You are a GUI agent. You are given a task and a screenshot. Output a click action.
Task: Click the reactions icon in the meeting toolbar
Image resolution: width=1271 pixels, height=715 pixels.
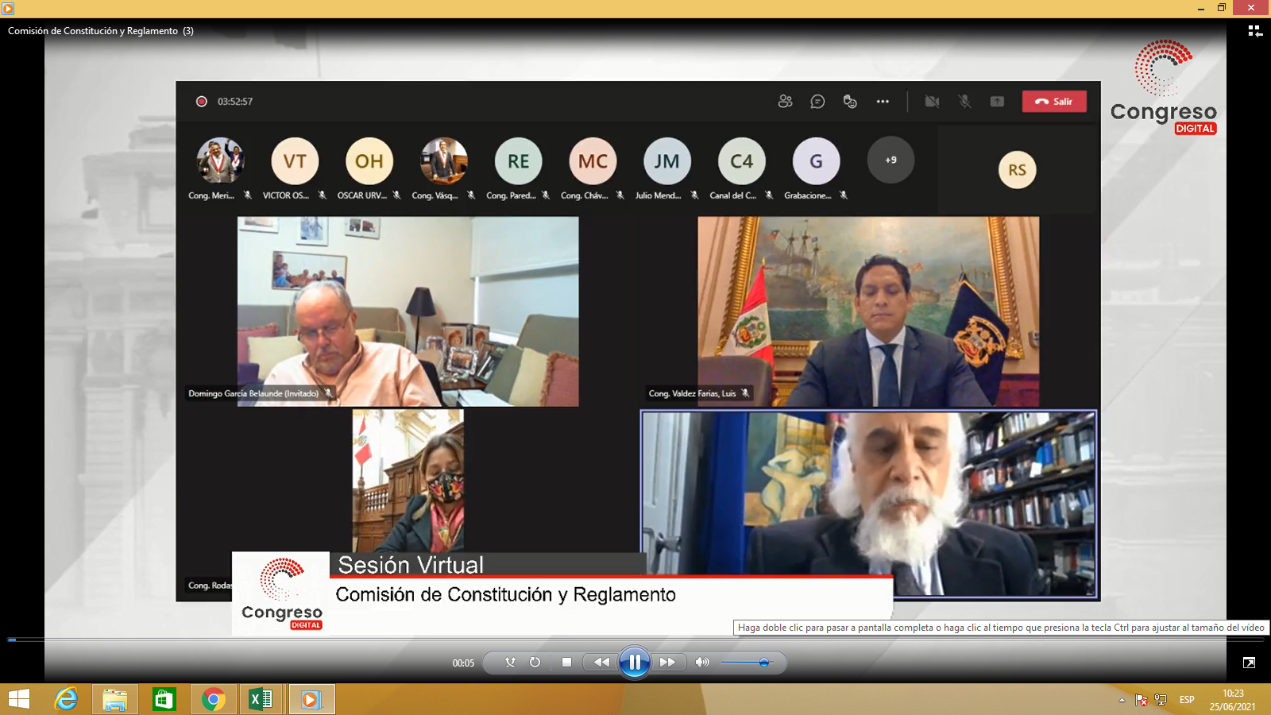pyautogui.click(x=850, y=102)
